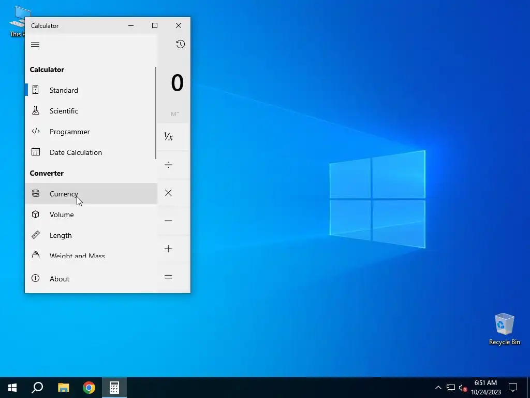The image size is (530, 398).
Task: Switch to Programmer calculator mode
Action: 91,132
